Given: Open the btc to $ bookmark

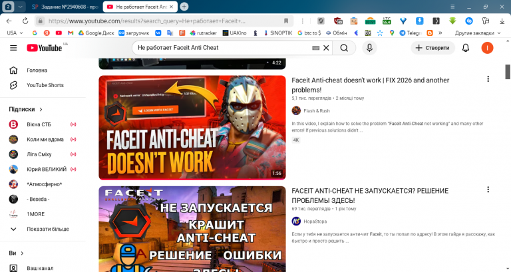Looking at the screenshot, I should pos(309,33).
